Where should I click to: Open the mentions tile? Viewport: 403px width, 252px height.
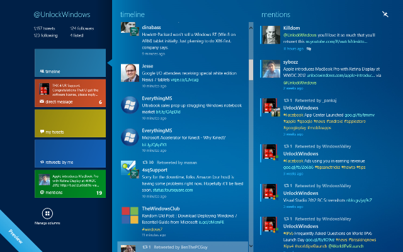[x=70, y=183]
